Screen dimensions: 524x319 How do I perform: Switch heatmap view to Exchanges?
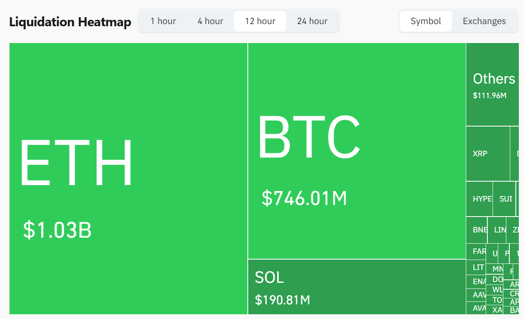[x=484, y=21]
